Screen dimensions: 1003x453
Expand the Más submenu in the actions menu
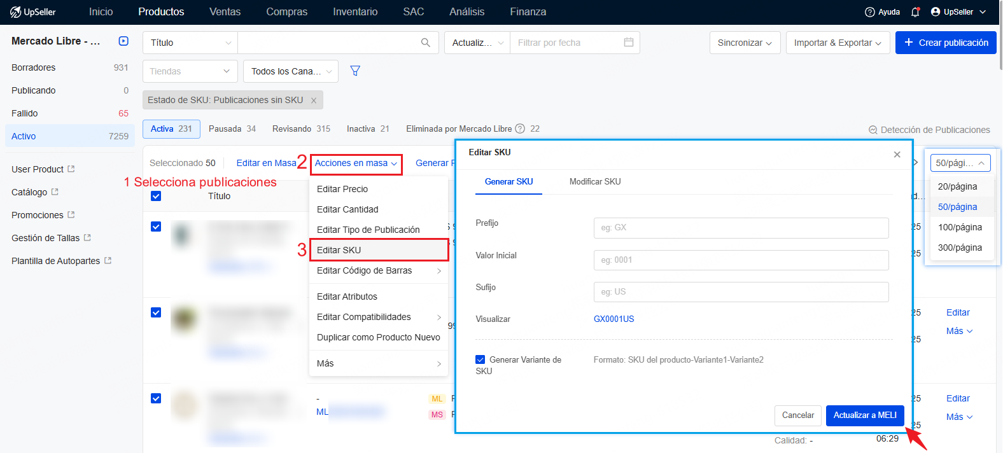tap(379, 363)
